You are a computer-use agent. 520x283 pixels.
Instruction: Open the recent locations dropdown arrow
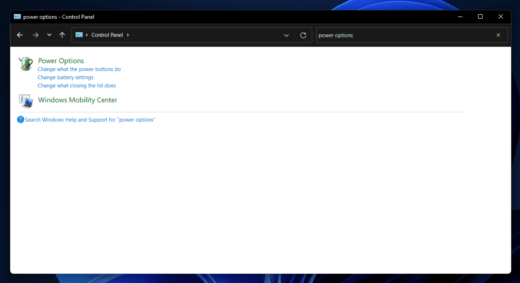click(x=49, y=35)
